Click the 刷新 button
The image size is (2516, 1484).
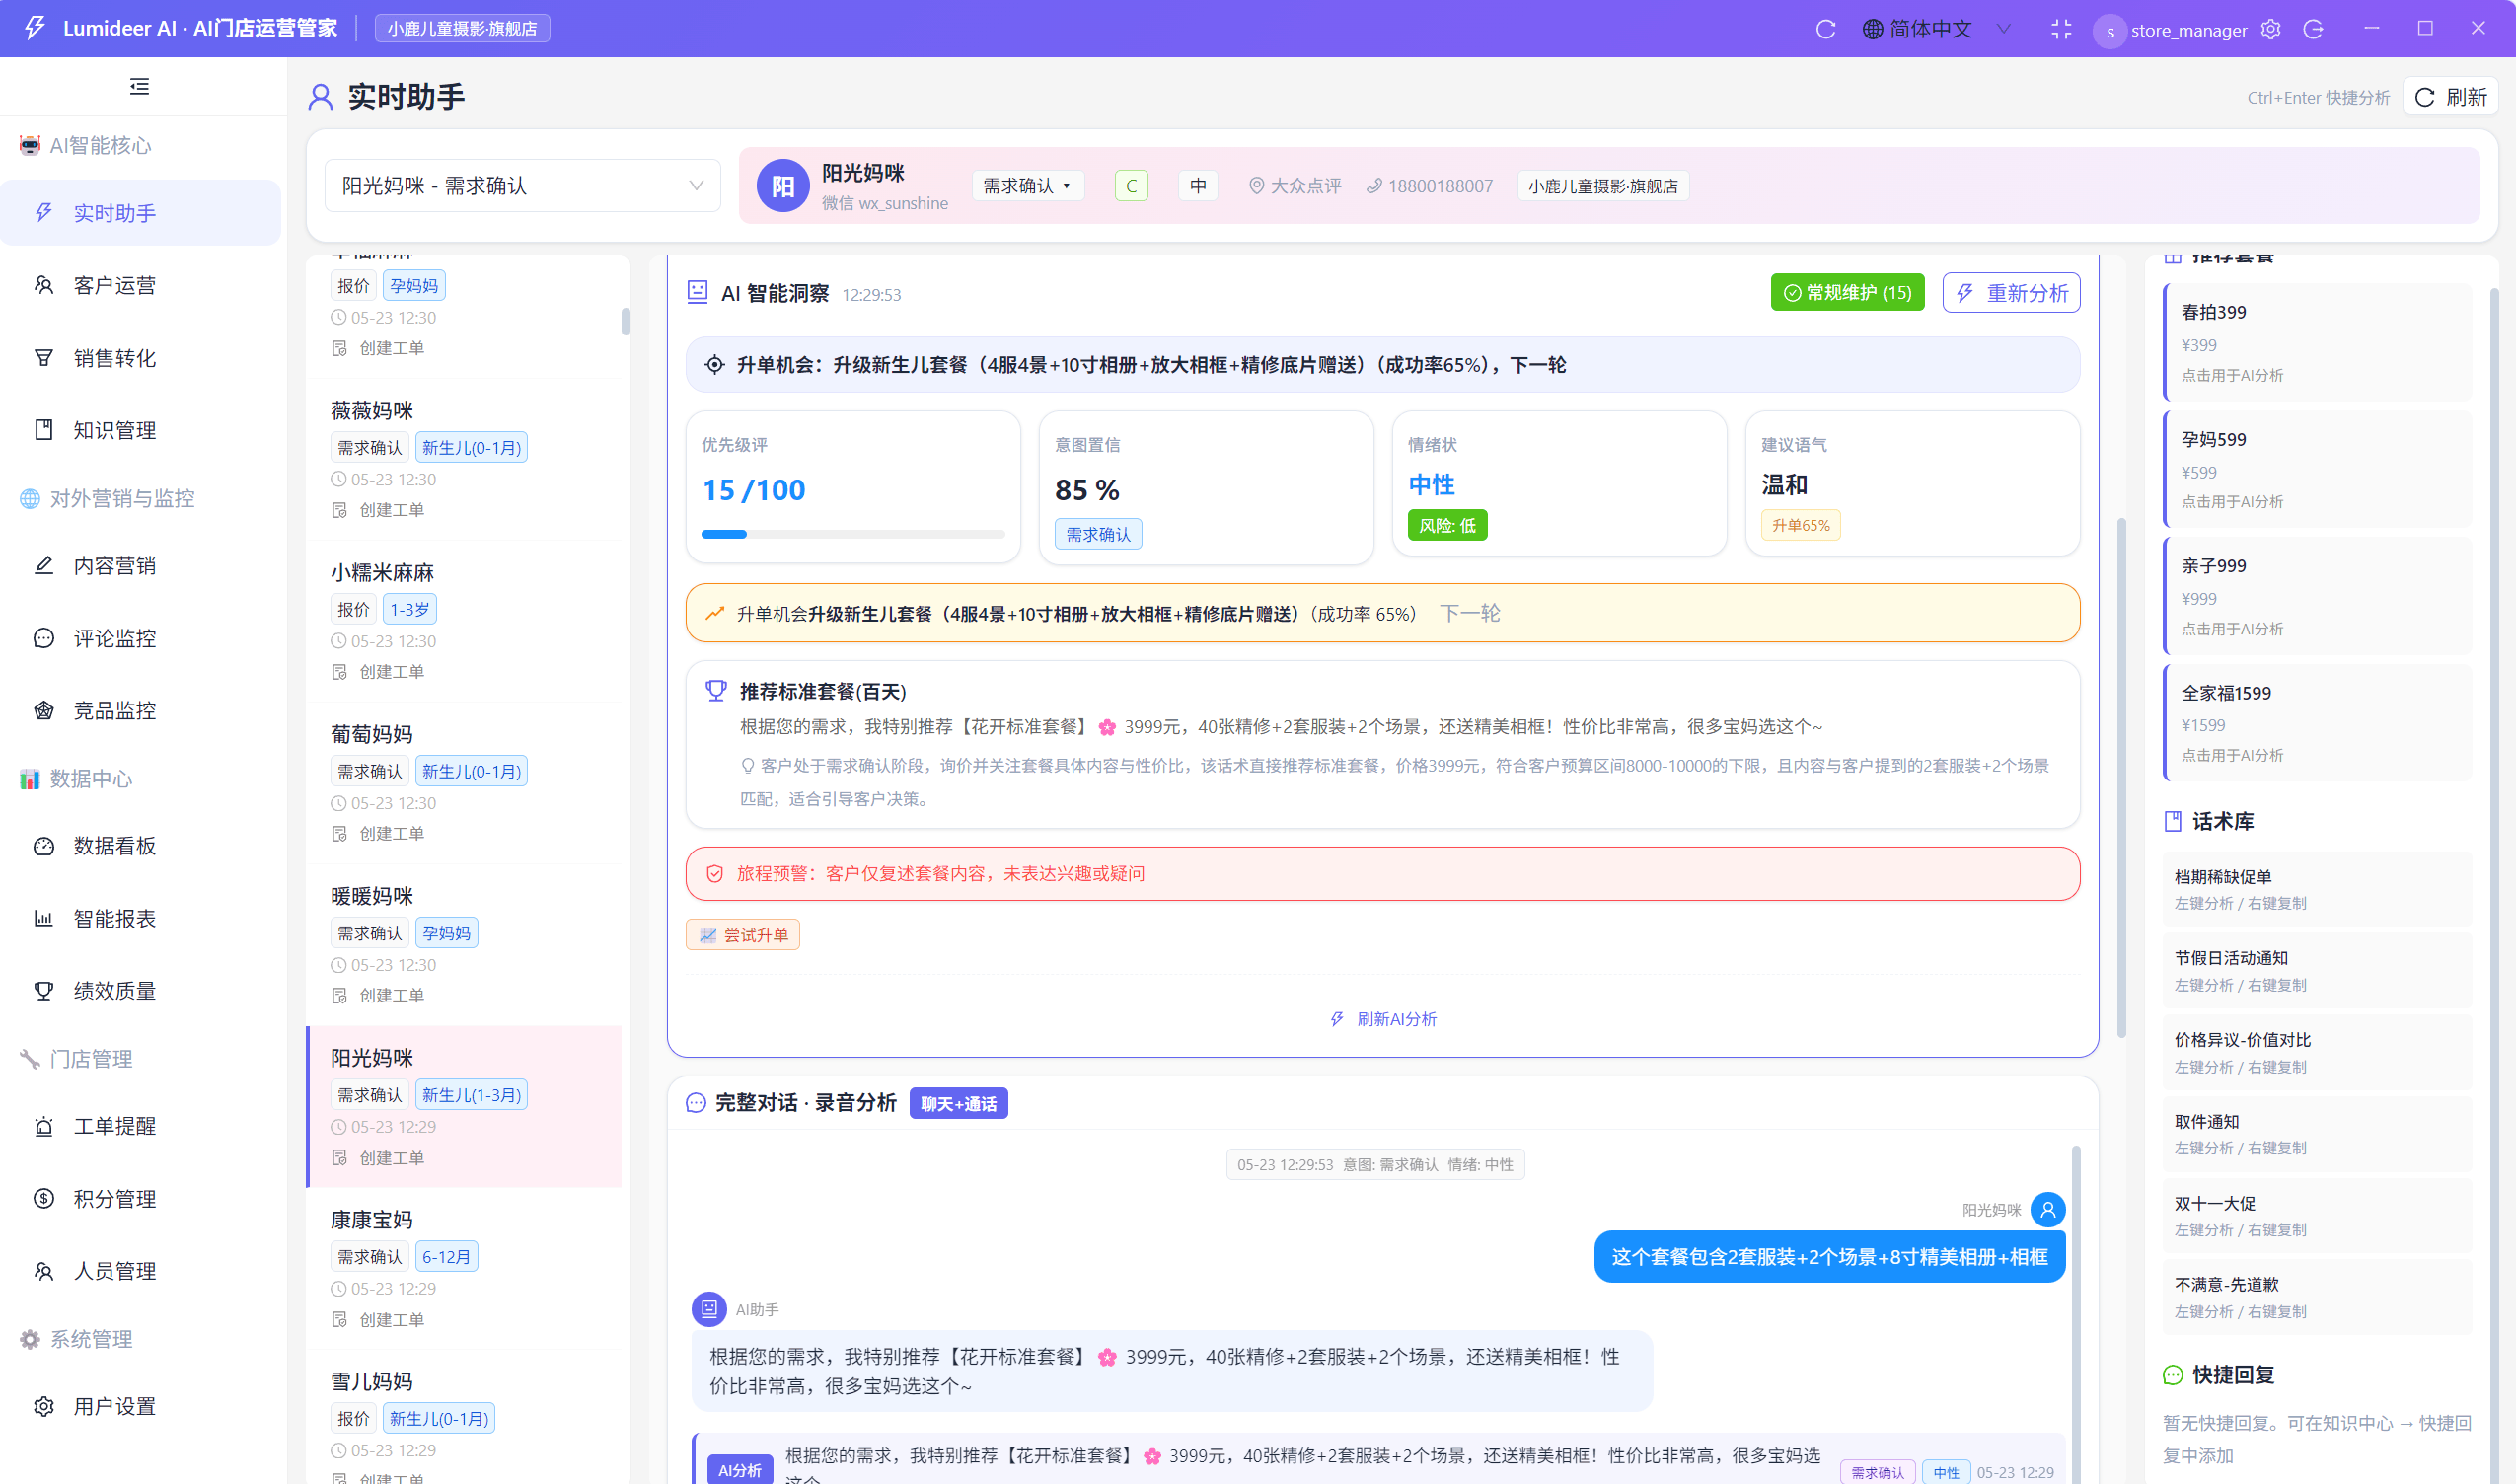tap(2450, 97)
